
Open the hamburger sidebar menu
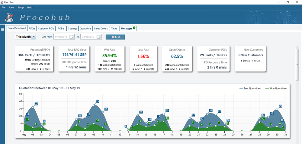click(2, 30)
